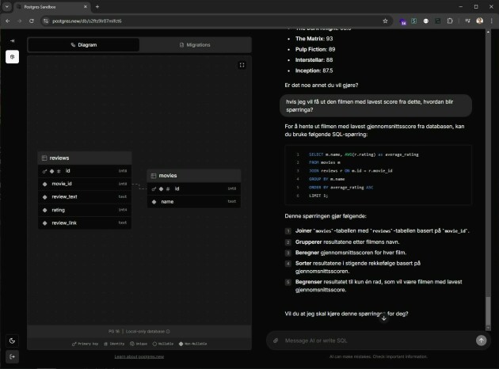
Task: Click the site information icon in address bar
Action: (x=46, y=21)
